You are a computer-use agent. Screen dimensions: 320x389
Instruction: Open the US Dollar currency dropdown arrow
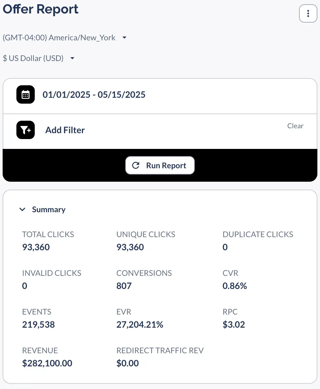pos(72,58)
